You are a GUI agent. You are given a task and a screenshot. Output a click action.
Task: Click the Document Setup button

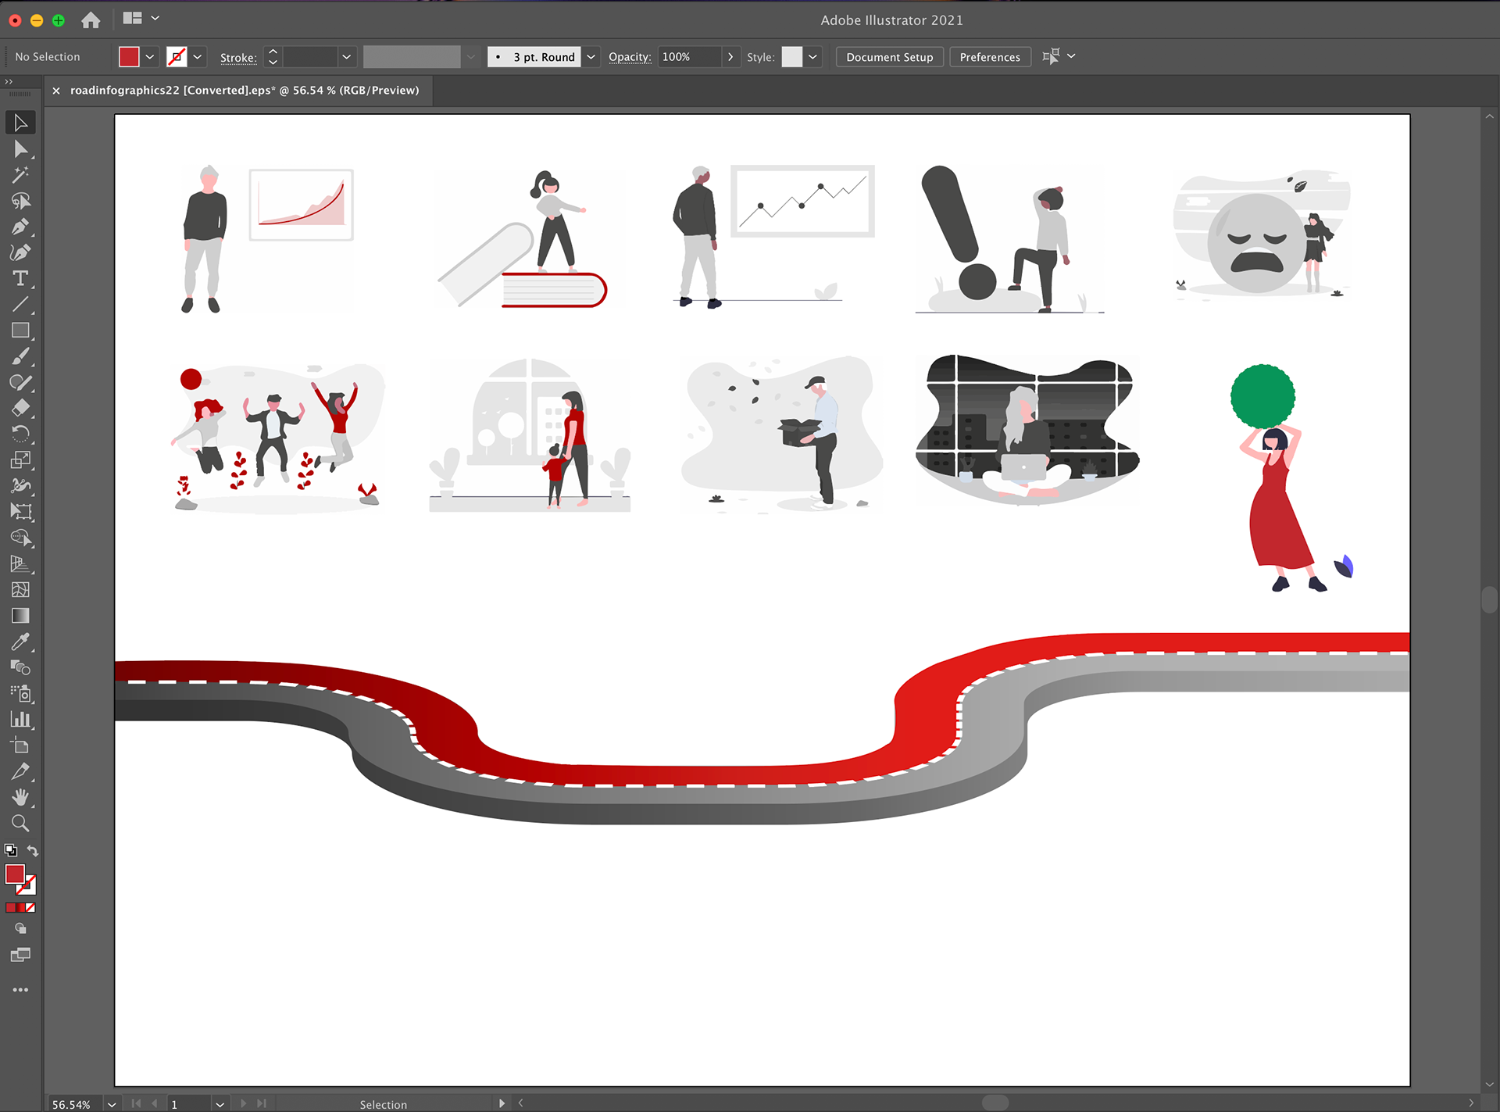pyautogui.click(x=889, y=57)
